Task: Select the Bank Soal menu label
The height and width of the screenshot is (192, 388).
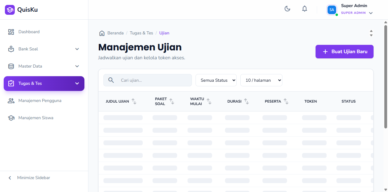Action: click(x=28, y=49)
